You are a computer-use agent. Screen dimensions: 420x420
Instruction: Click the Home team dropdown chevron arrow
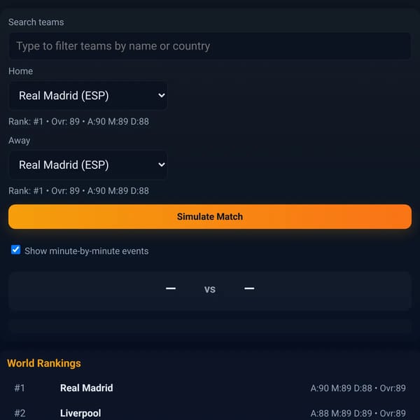point(162,95)
